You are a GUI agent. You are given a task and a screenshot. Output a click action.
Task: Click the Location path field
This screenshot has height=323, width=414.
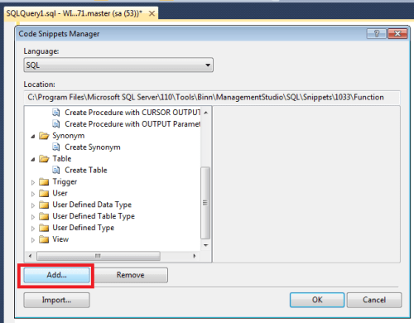(x=212, y=98)
